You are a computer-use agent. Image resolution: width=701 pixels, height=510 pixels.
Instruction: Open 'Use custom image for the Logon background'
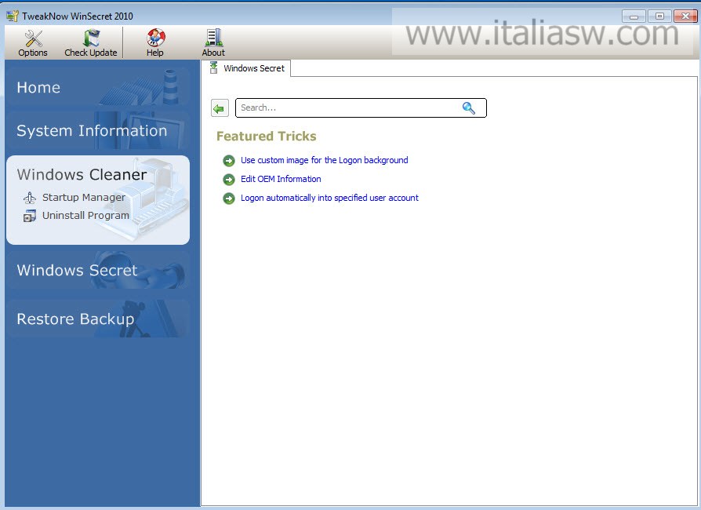[x=324, y=160]
